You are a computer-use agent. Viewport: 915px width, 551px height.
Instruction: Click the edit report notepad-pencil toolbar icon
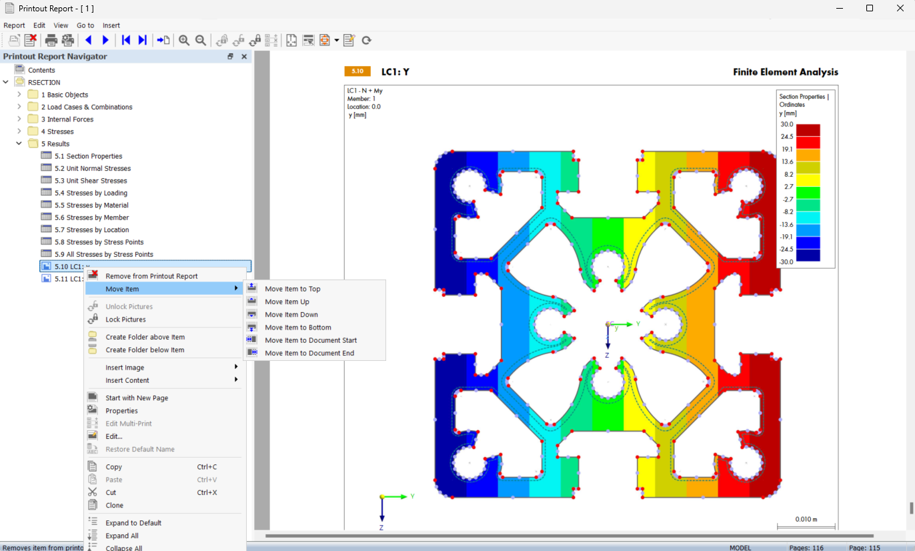(349, 40)
